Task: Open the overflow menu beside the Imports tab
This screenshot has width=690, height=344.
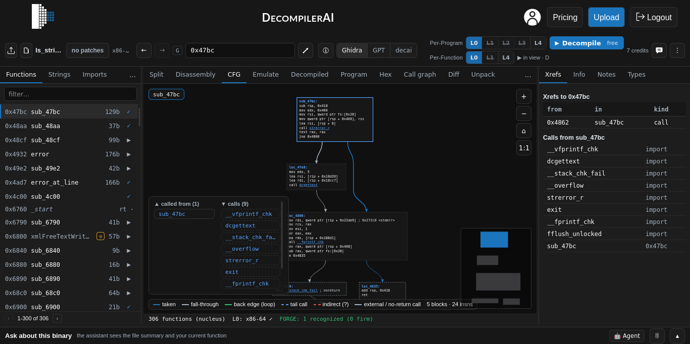Action: tap(132, 75)
